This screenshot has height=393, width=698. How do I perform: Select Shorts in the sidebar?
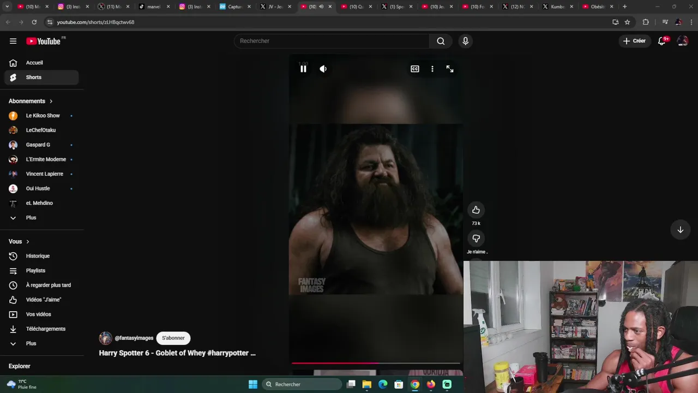point(41,78)
